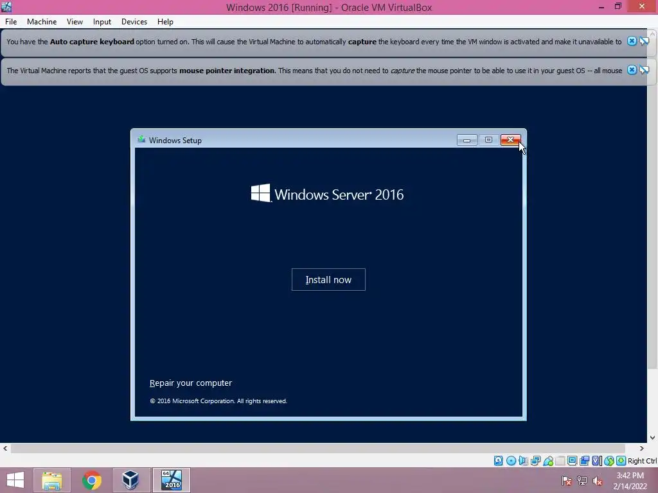The height and width of the screenshot is (493, 658).
Task: Dismiss the Auto capture keyboard notification
Action: tap(632, 41)
